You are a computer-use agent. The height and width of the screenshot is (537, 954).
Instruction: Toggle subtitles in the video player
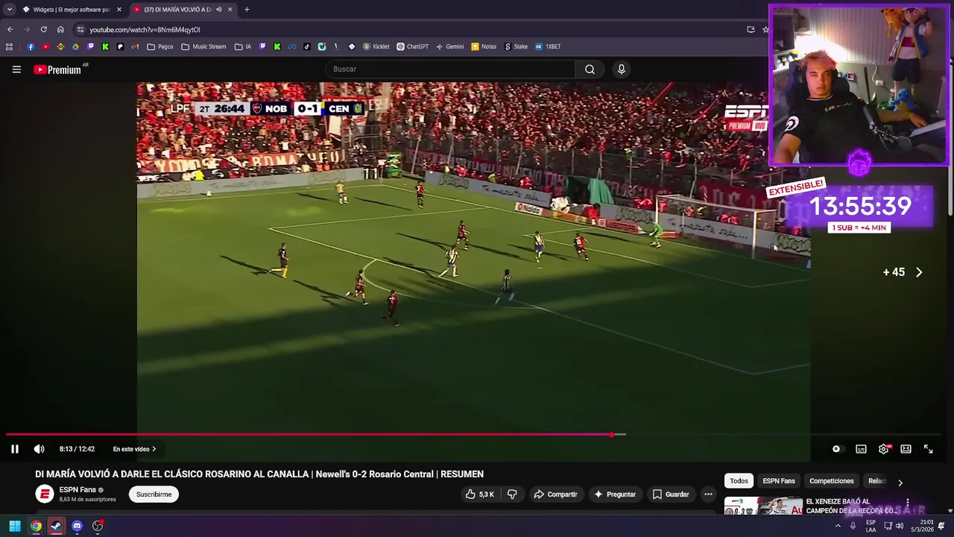pos(861,449)
